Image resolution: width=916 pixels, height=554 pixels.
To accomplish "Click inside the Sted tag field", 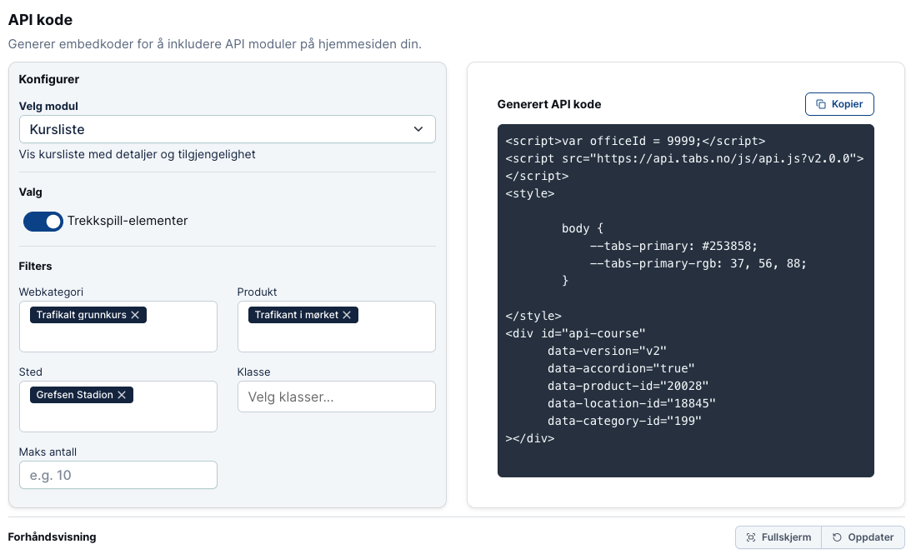I will coord(118,407).
